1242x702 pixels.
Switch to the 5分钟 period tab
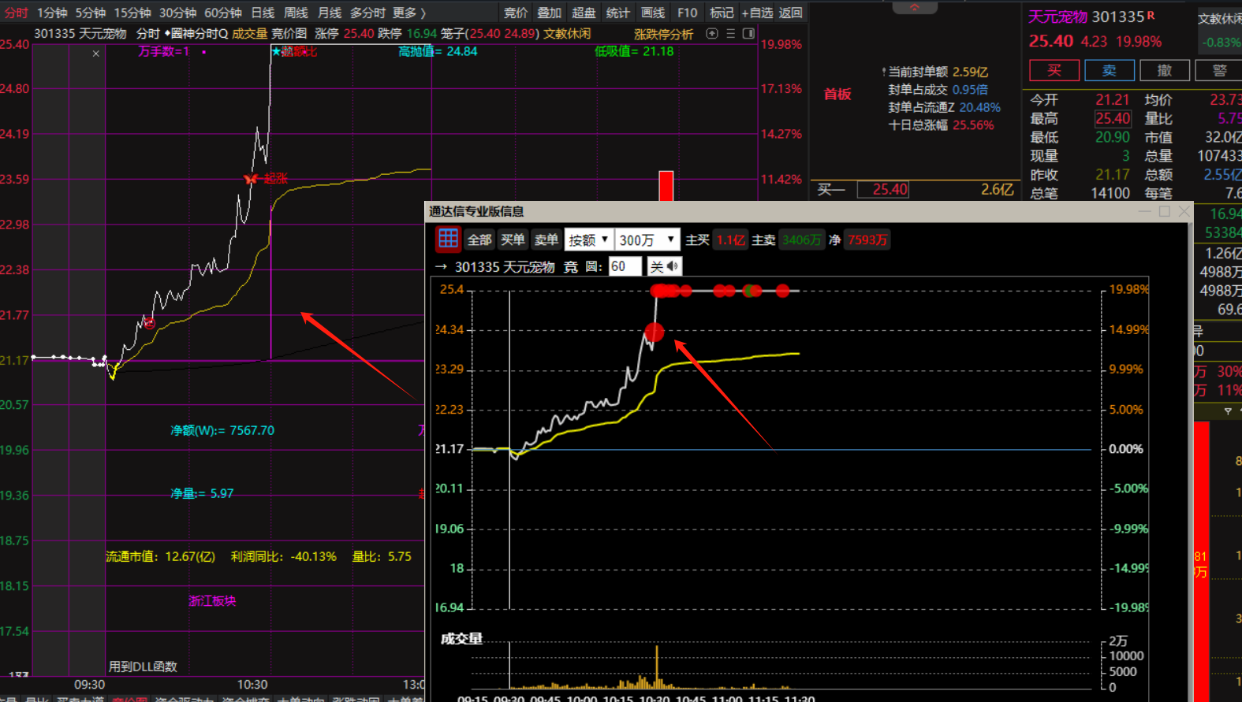pyautogui.click(x=91, y=13)
